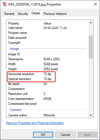
Task: Select the Image ID property
Action: click(x=14, y=54)
